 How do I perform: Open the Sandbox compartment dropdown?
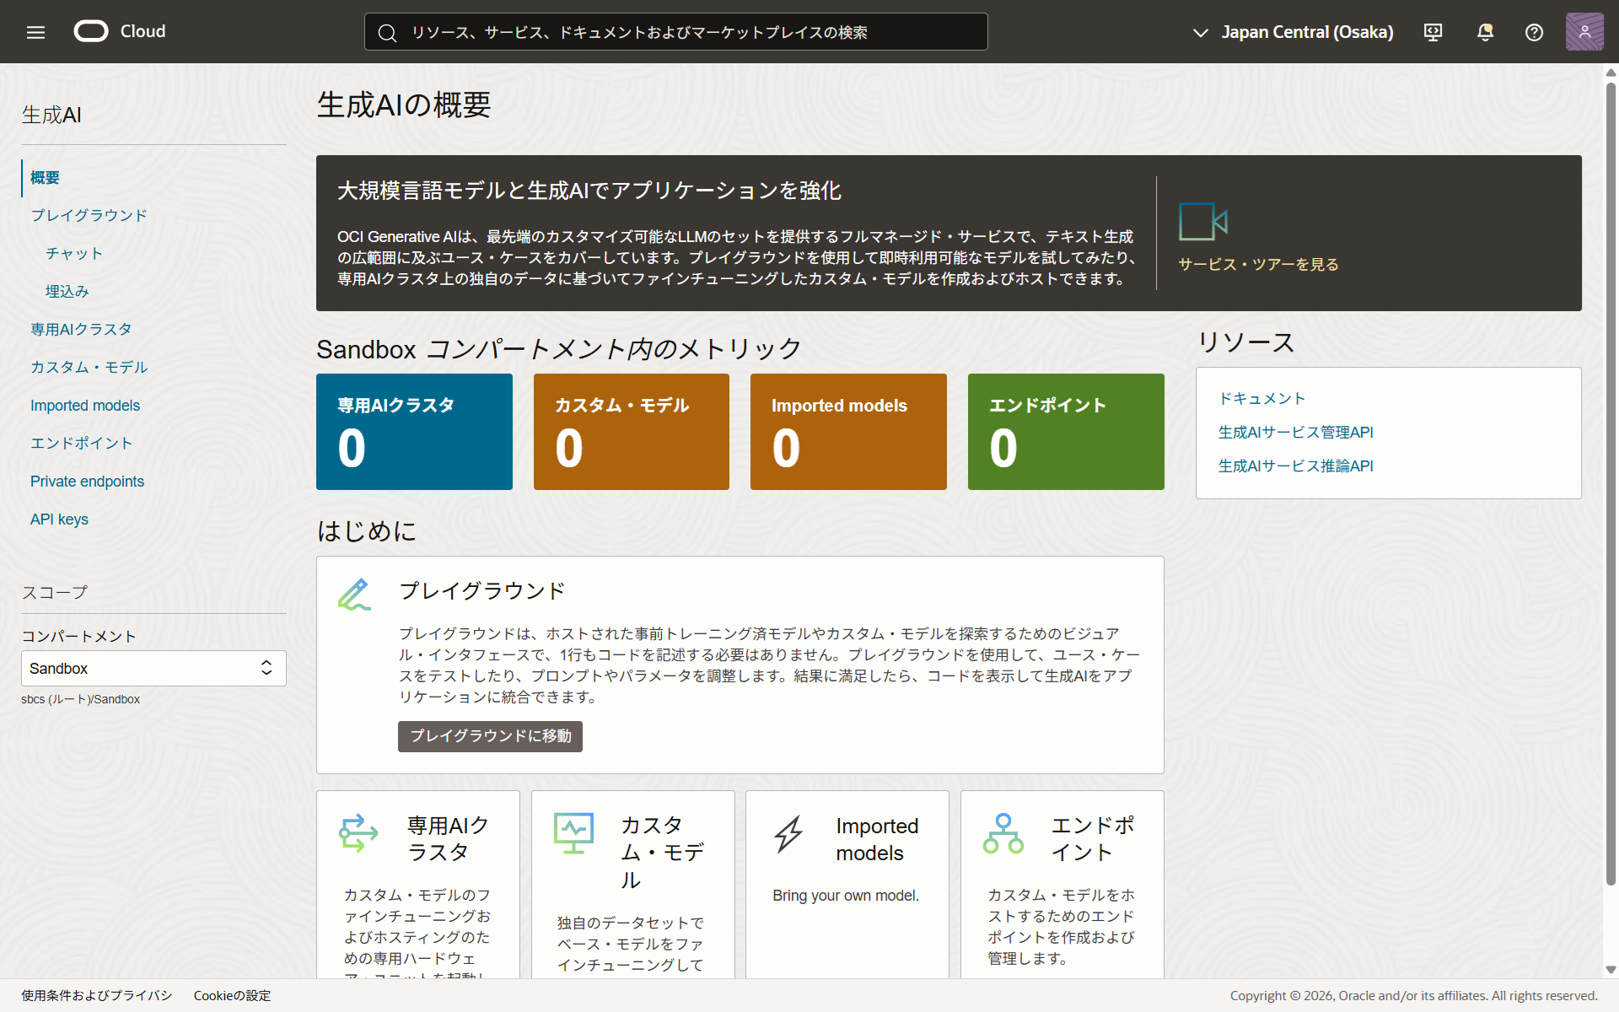pos(153,668)
